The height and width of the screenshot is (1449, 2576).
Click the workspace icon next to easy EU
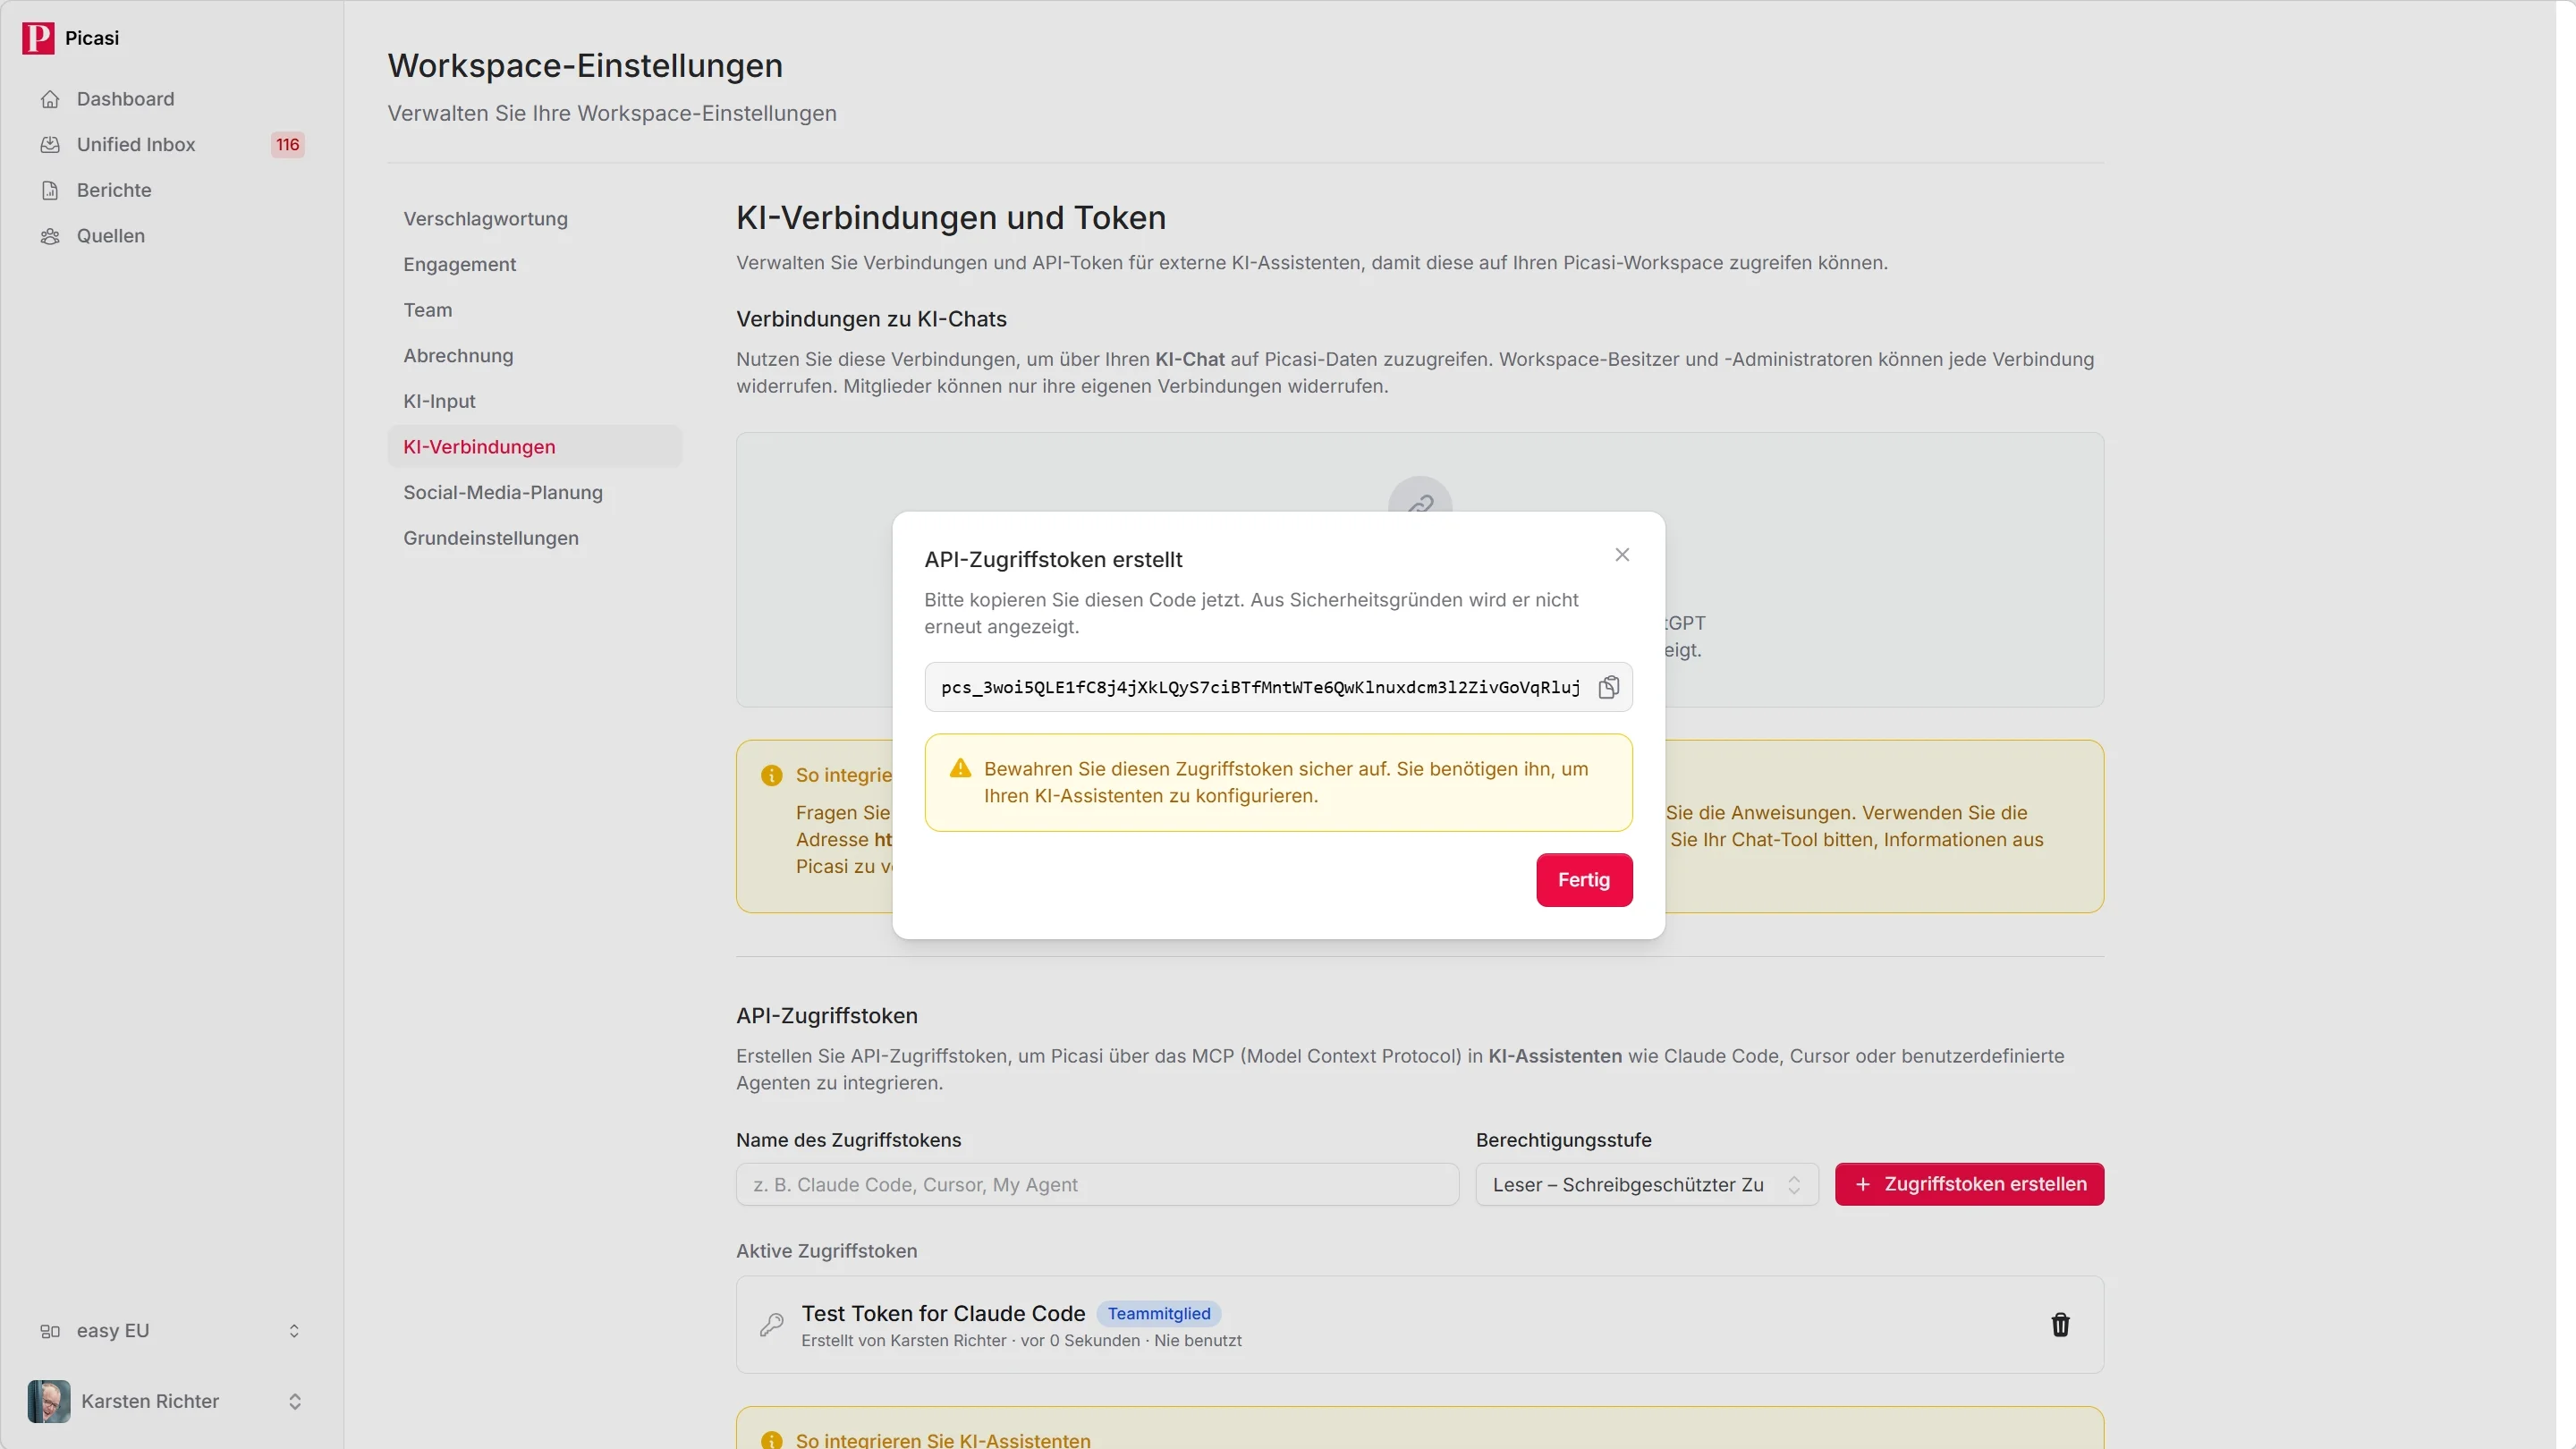50,1331
